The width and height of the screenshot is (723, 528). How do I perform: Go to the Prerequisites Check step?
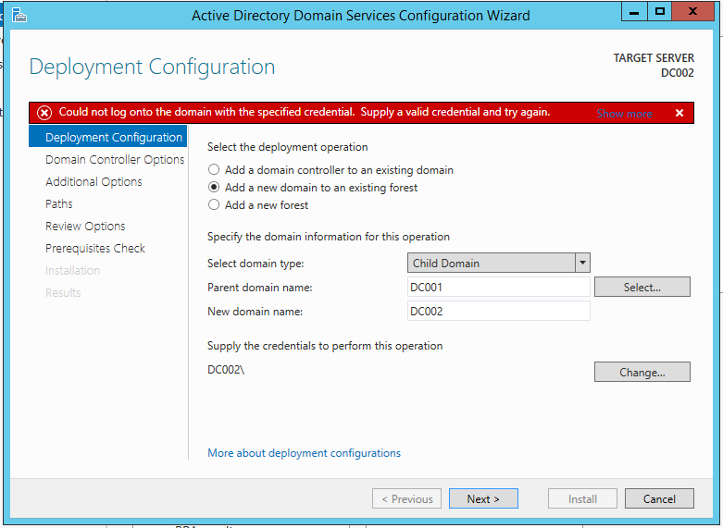click(x=95, y=249)
